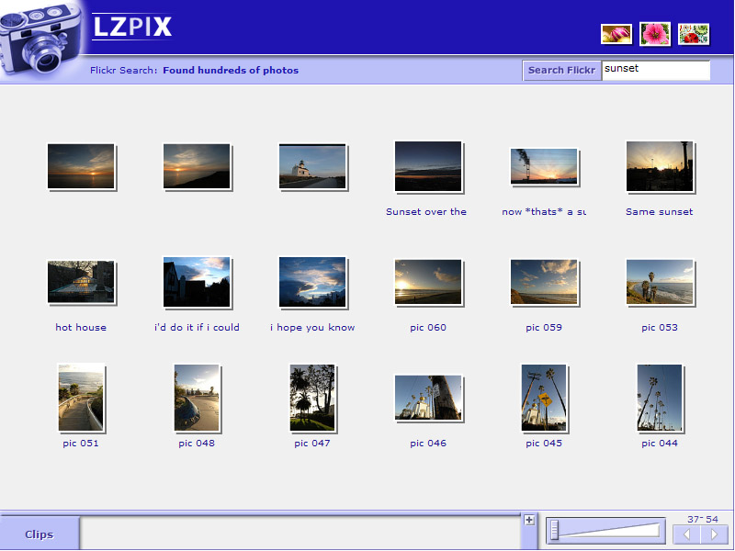This screenshot has height=551, width=735.
Task: Open the 'i'd do it if i could' thumbnail
Action: click(197, 282)
